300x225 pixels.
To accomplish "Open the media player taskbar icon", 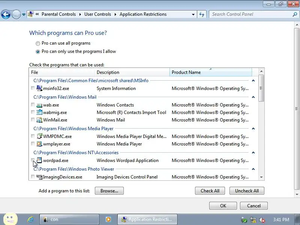I will [x=108, y=219].
